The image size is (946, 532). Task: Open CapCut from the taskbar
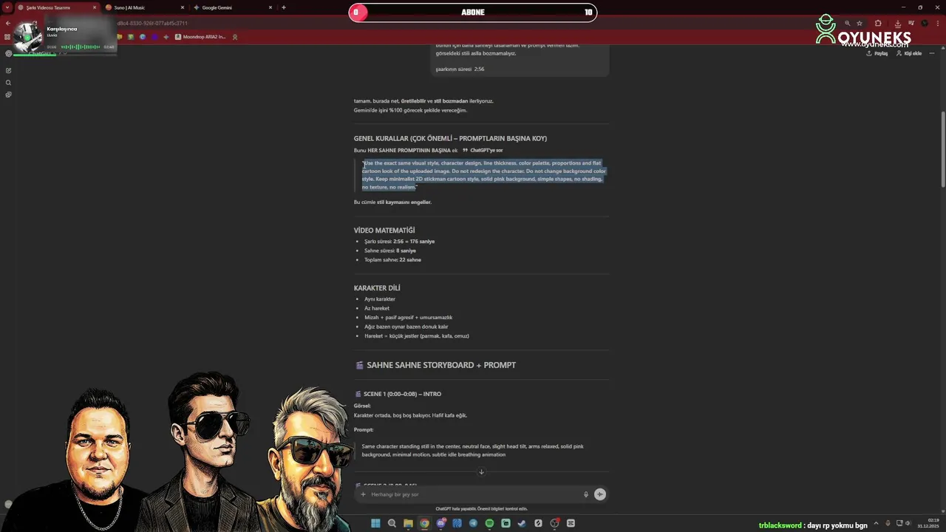coord(571,523)
